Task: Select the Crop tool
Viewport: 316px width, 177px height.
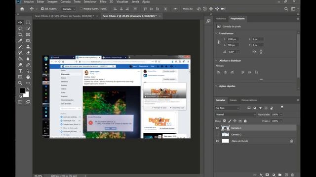Action: (x=20, y=34)
